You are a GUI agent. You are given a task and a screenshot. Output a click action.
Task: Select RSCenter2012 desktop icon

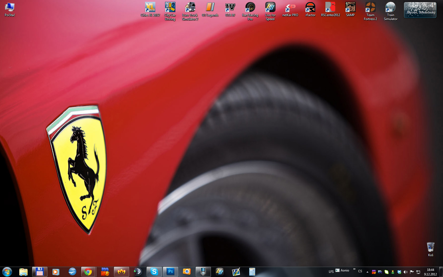(330, 9)
